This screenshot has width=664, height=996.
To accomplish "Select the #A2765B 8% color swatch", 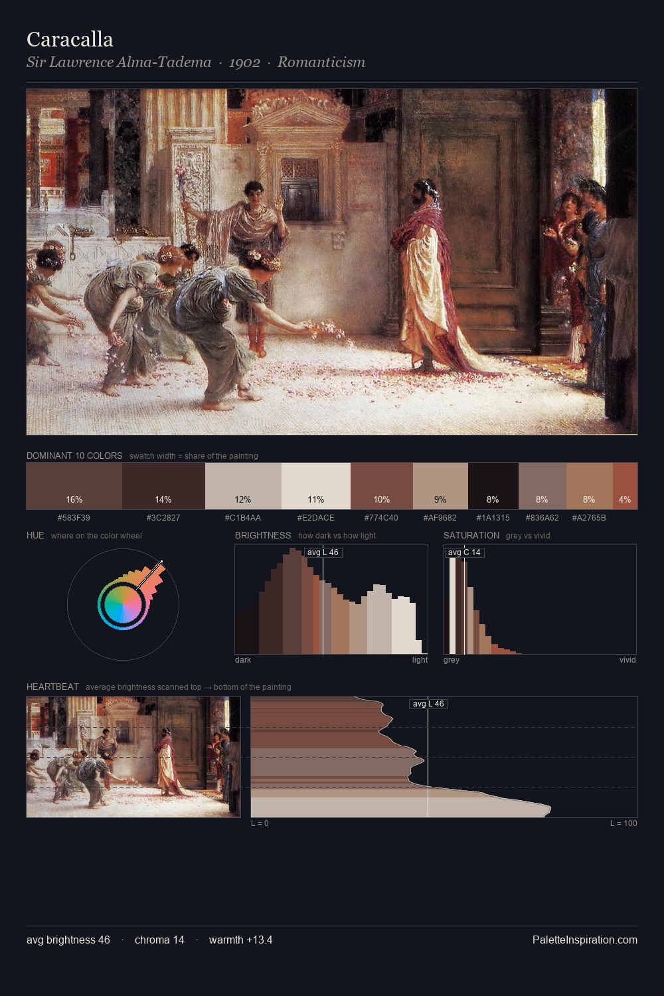I will pos(590,486).
